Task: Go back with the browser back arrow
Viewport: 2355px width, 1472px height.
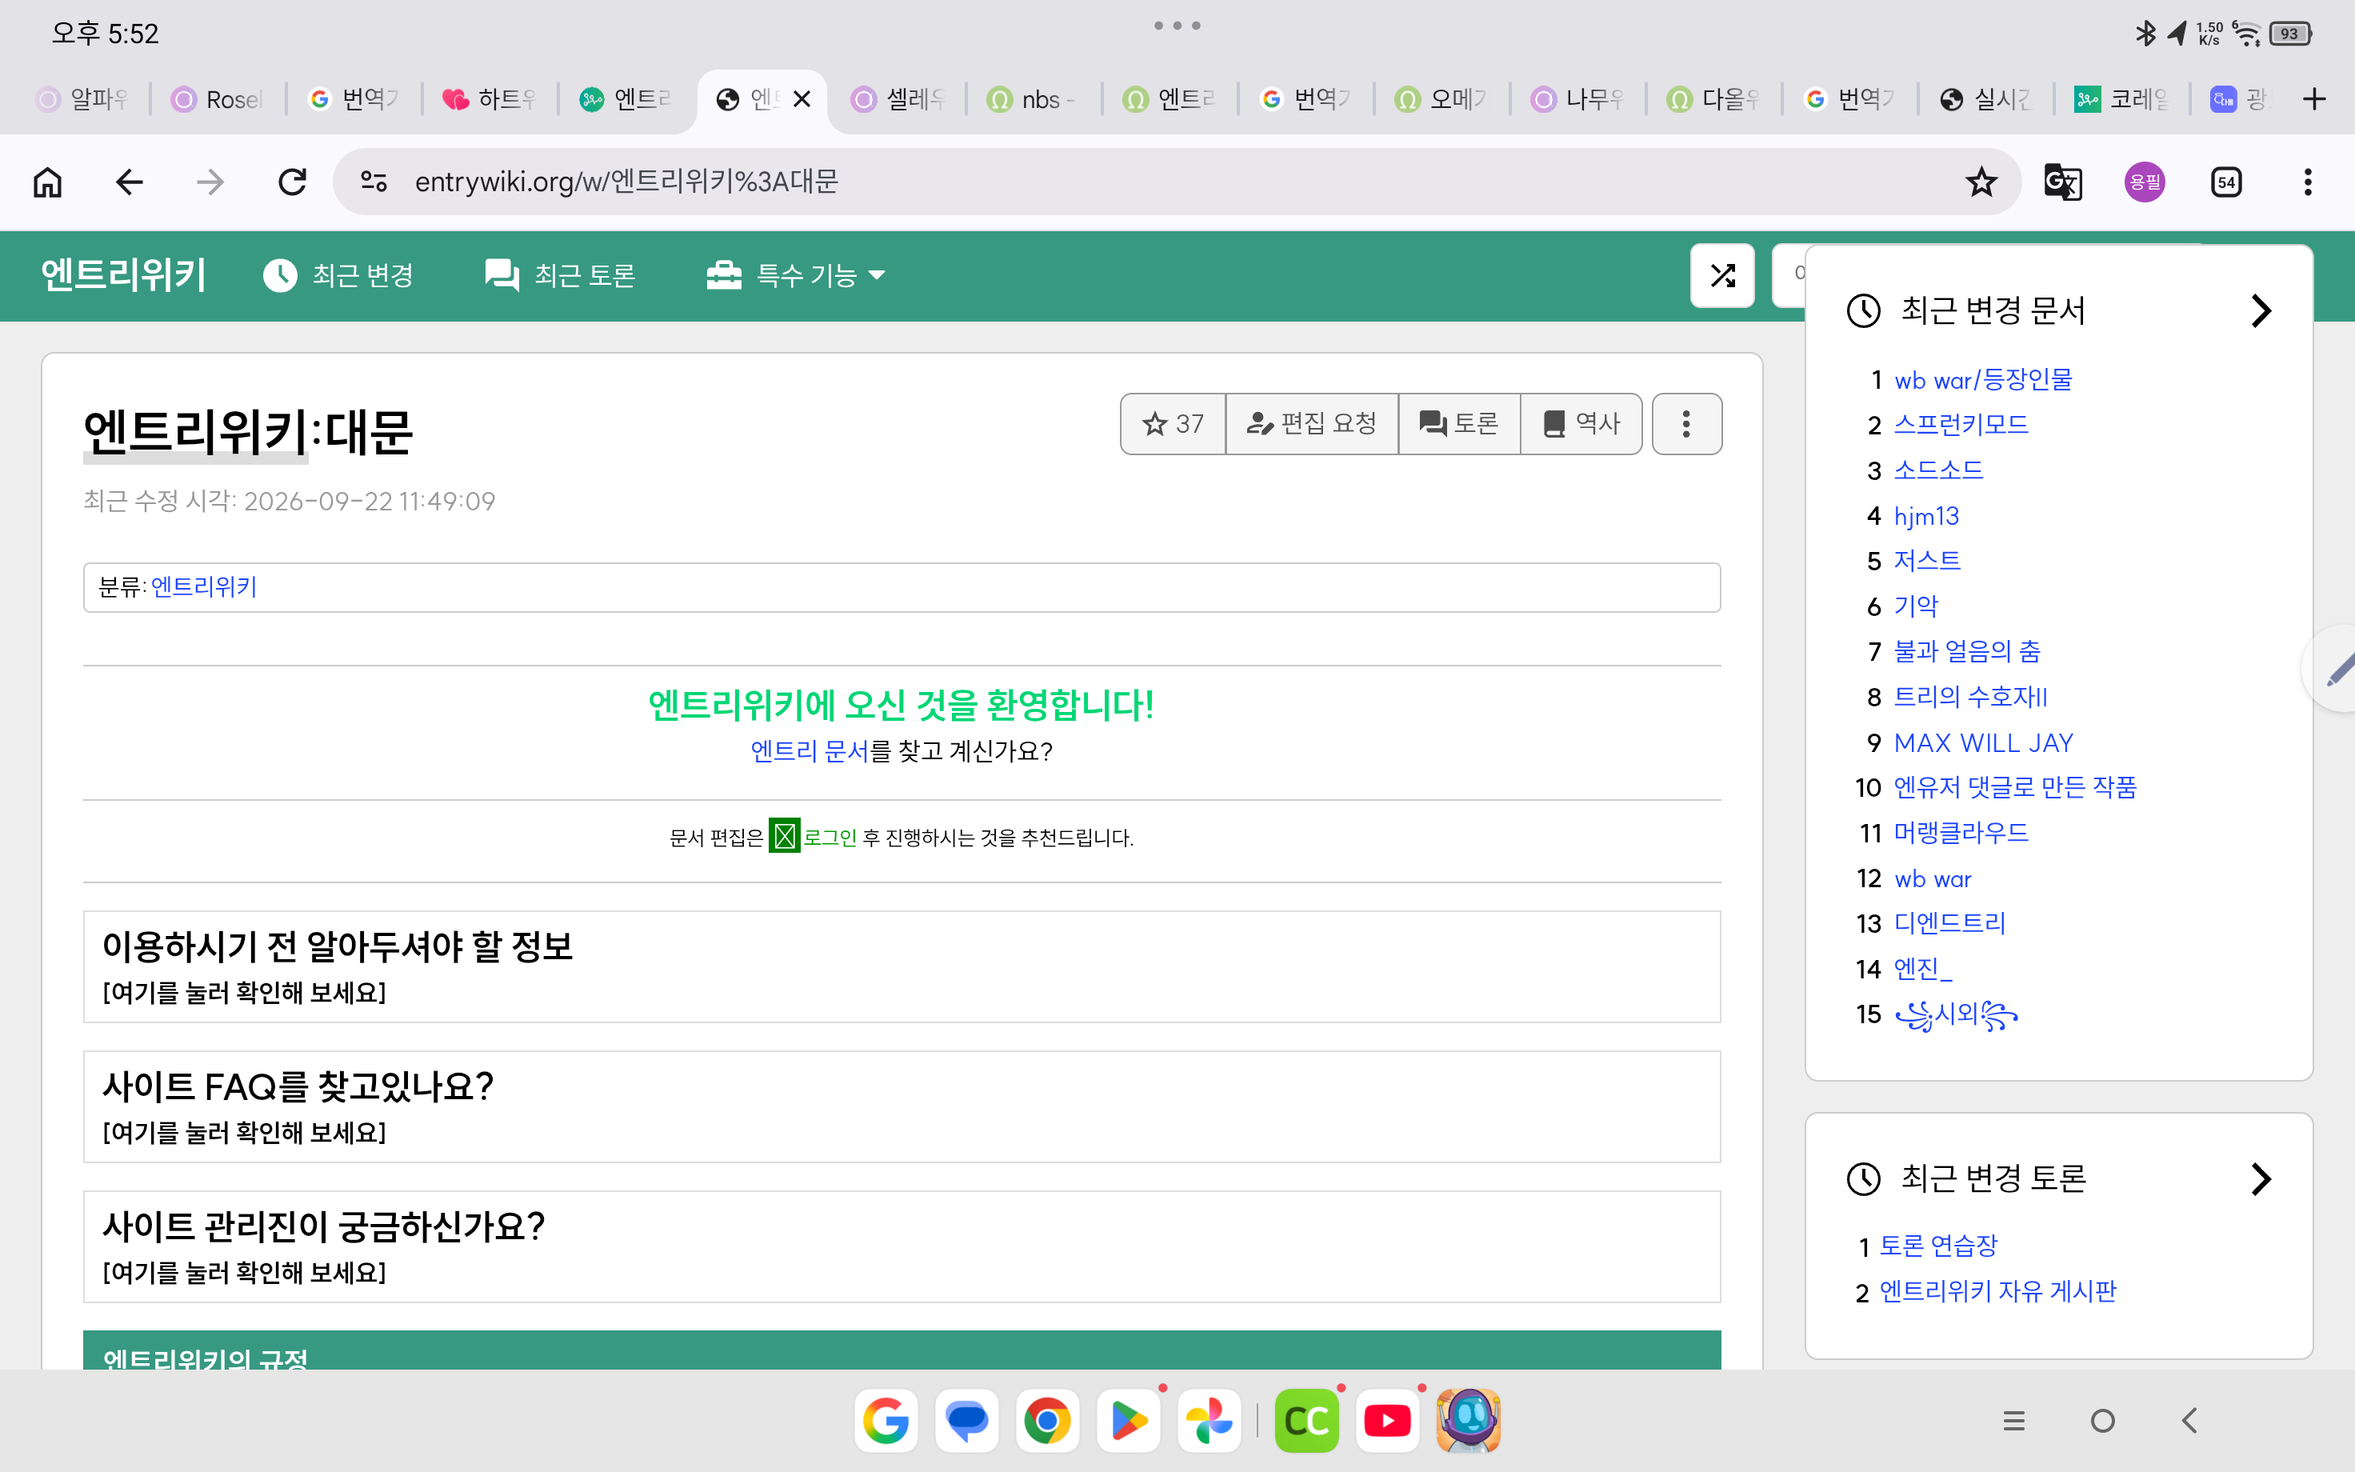Action: tap(129, 182)
